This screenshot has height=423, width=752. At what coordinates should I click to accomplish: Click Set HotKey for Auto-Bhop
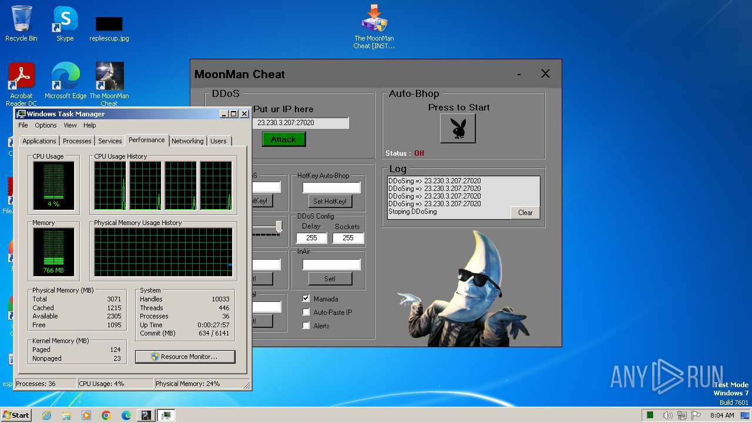pos(330,201)
